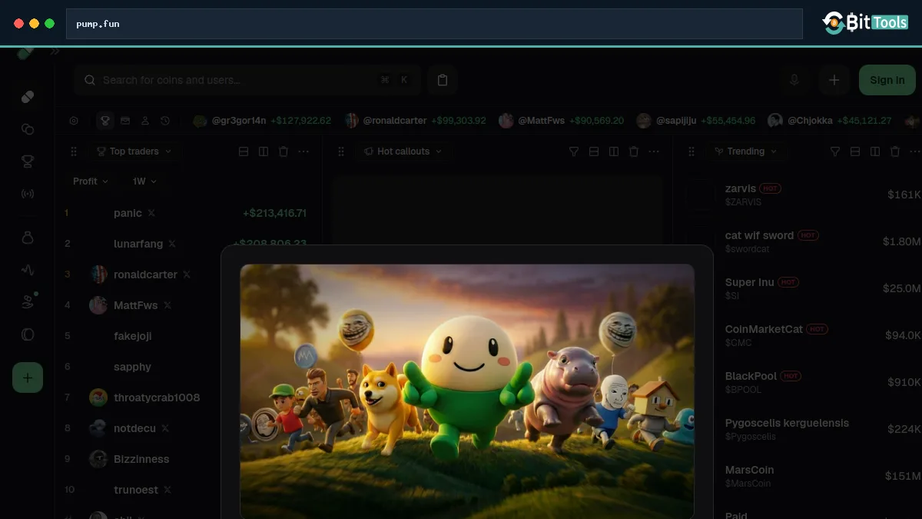Screen dimensions: 922x519
Task: Open @gr3gor14n profile in ticker
Action: point(261,121)
